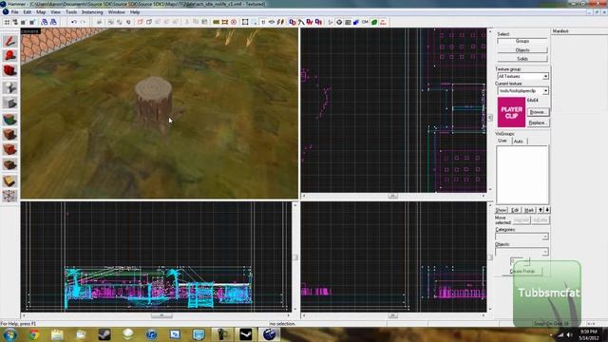Screen dimensions: 608x342
Task: Click the VisGroups Edit button
Action: tap(515, 210)
